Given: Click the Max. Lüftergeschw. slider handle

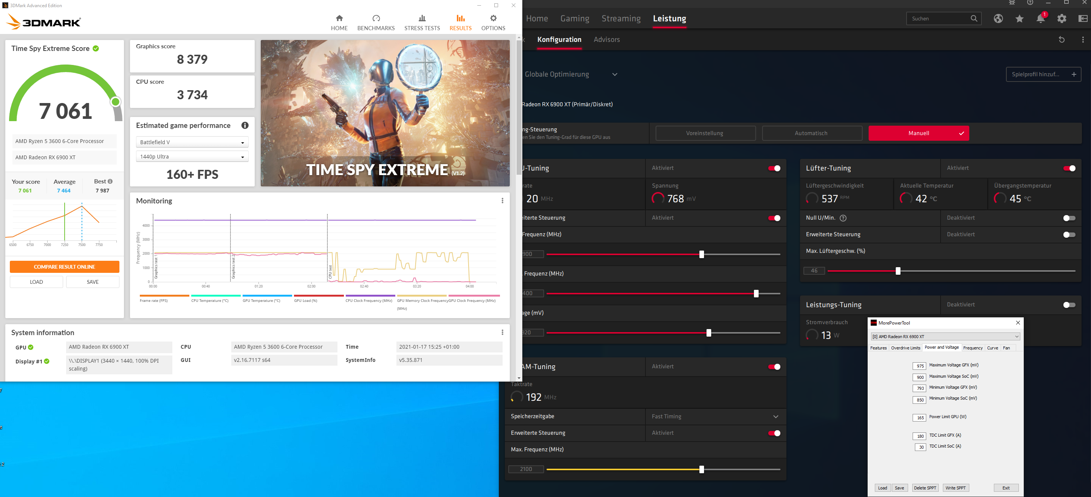Looking at the screenshot, I should [898, 271].
